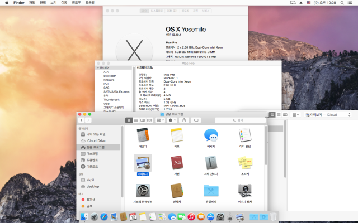Image resolution: width=358 pixels, height=223 pixels.
Task: Open the Finder arrange-by dropdown
Action: (160, 120)
